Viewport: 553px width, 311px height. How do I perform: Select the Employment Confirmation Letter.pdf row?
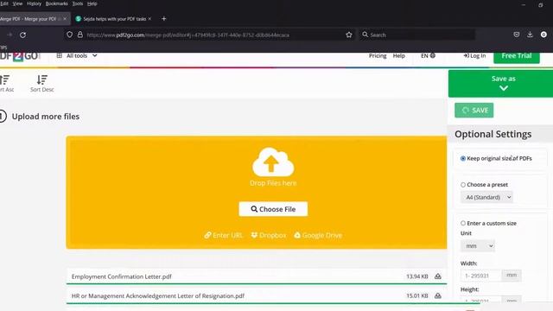click(x=257, y=276)
